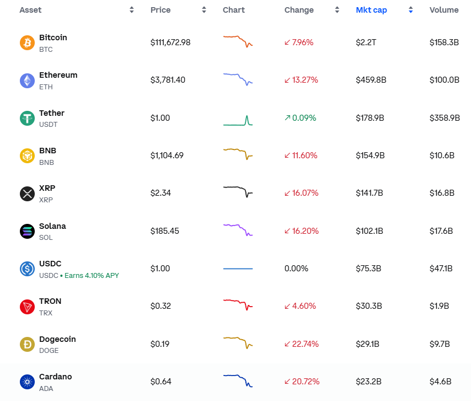Image resolution: width=471 pixels, height=402 pixels.
Task: Select the Solana gradient icon
Action: point(26,231)
